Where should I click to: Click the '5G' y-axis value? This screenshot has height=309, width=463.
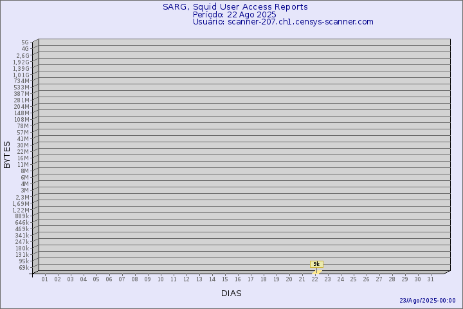[x=25, y=42]
